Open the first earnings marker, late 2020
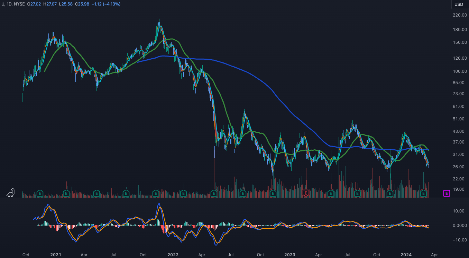The image size is (469, 258). pos(40,193)
